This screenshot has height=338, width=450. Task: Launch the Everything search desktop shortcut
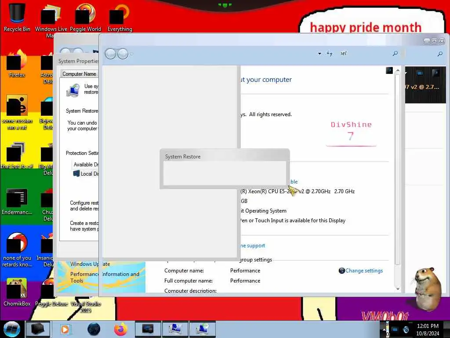click(x=120, y=17)
